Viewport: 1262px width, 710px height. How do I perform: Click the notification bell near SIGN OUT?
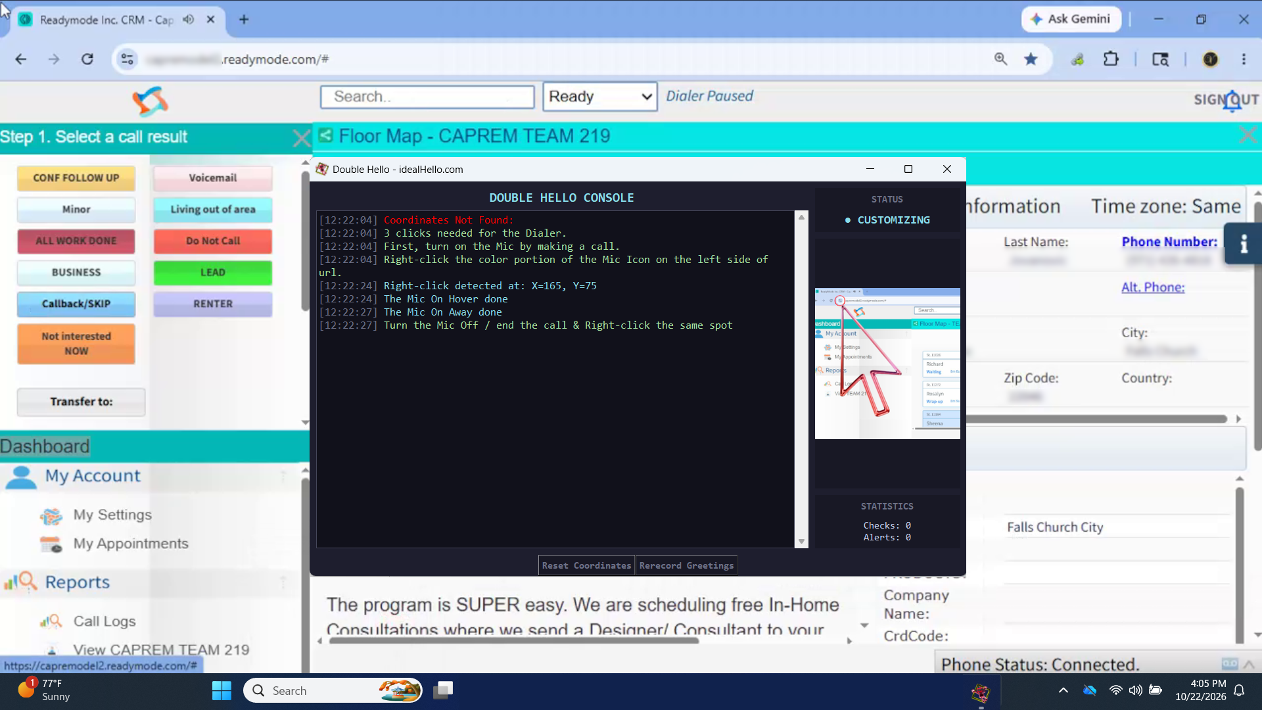click(1232, 101)
